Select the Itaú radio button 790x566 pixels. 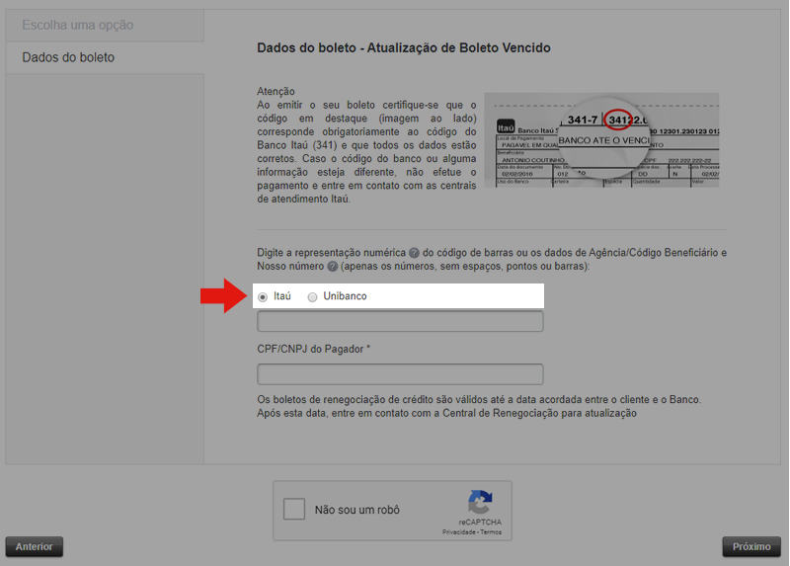(263, 297)
